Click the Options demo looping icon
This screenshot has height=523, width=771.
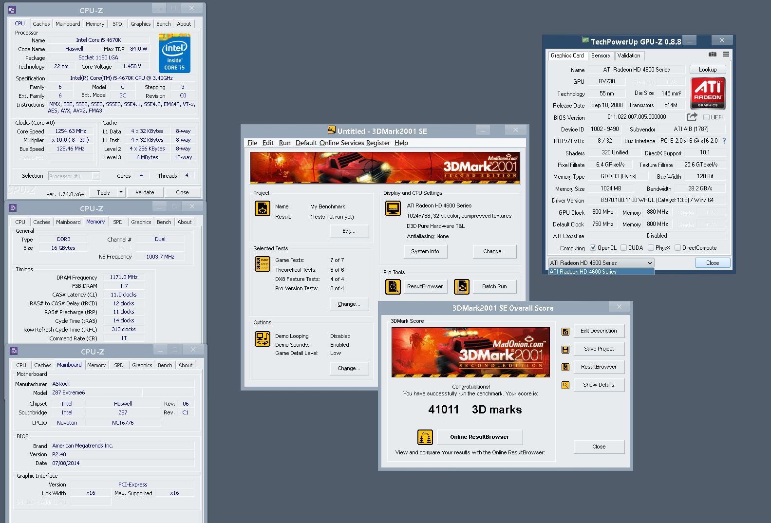(x=263, y=339)
